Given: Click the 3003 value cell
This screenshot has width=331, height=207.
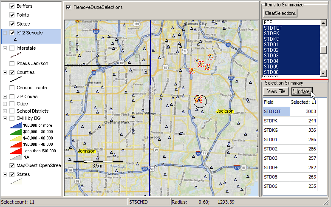Looking at the screenshot, I should (x=303, y=111).
